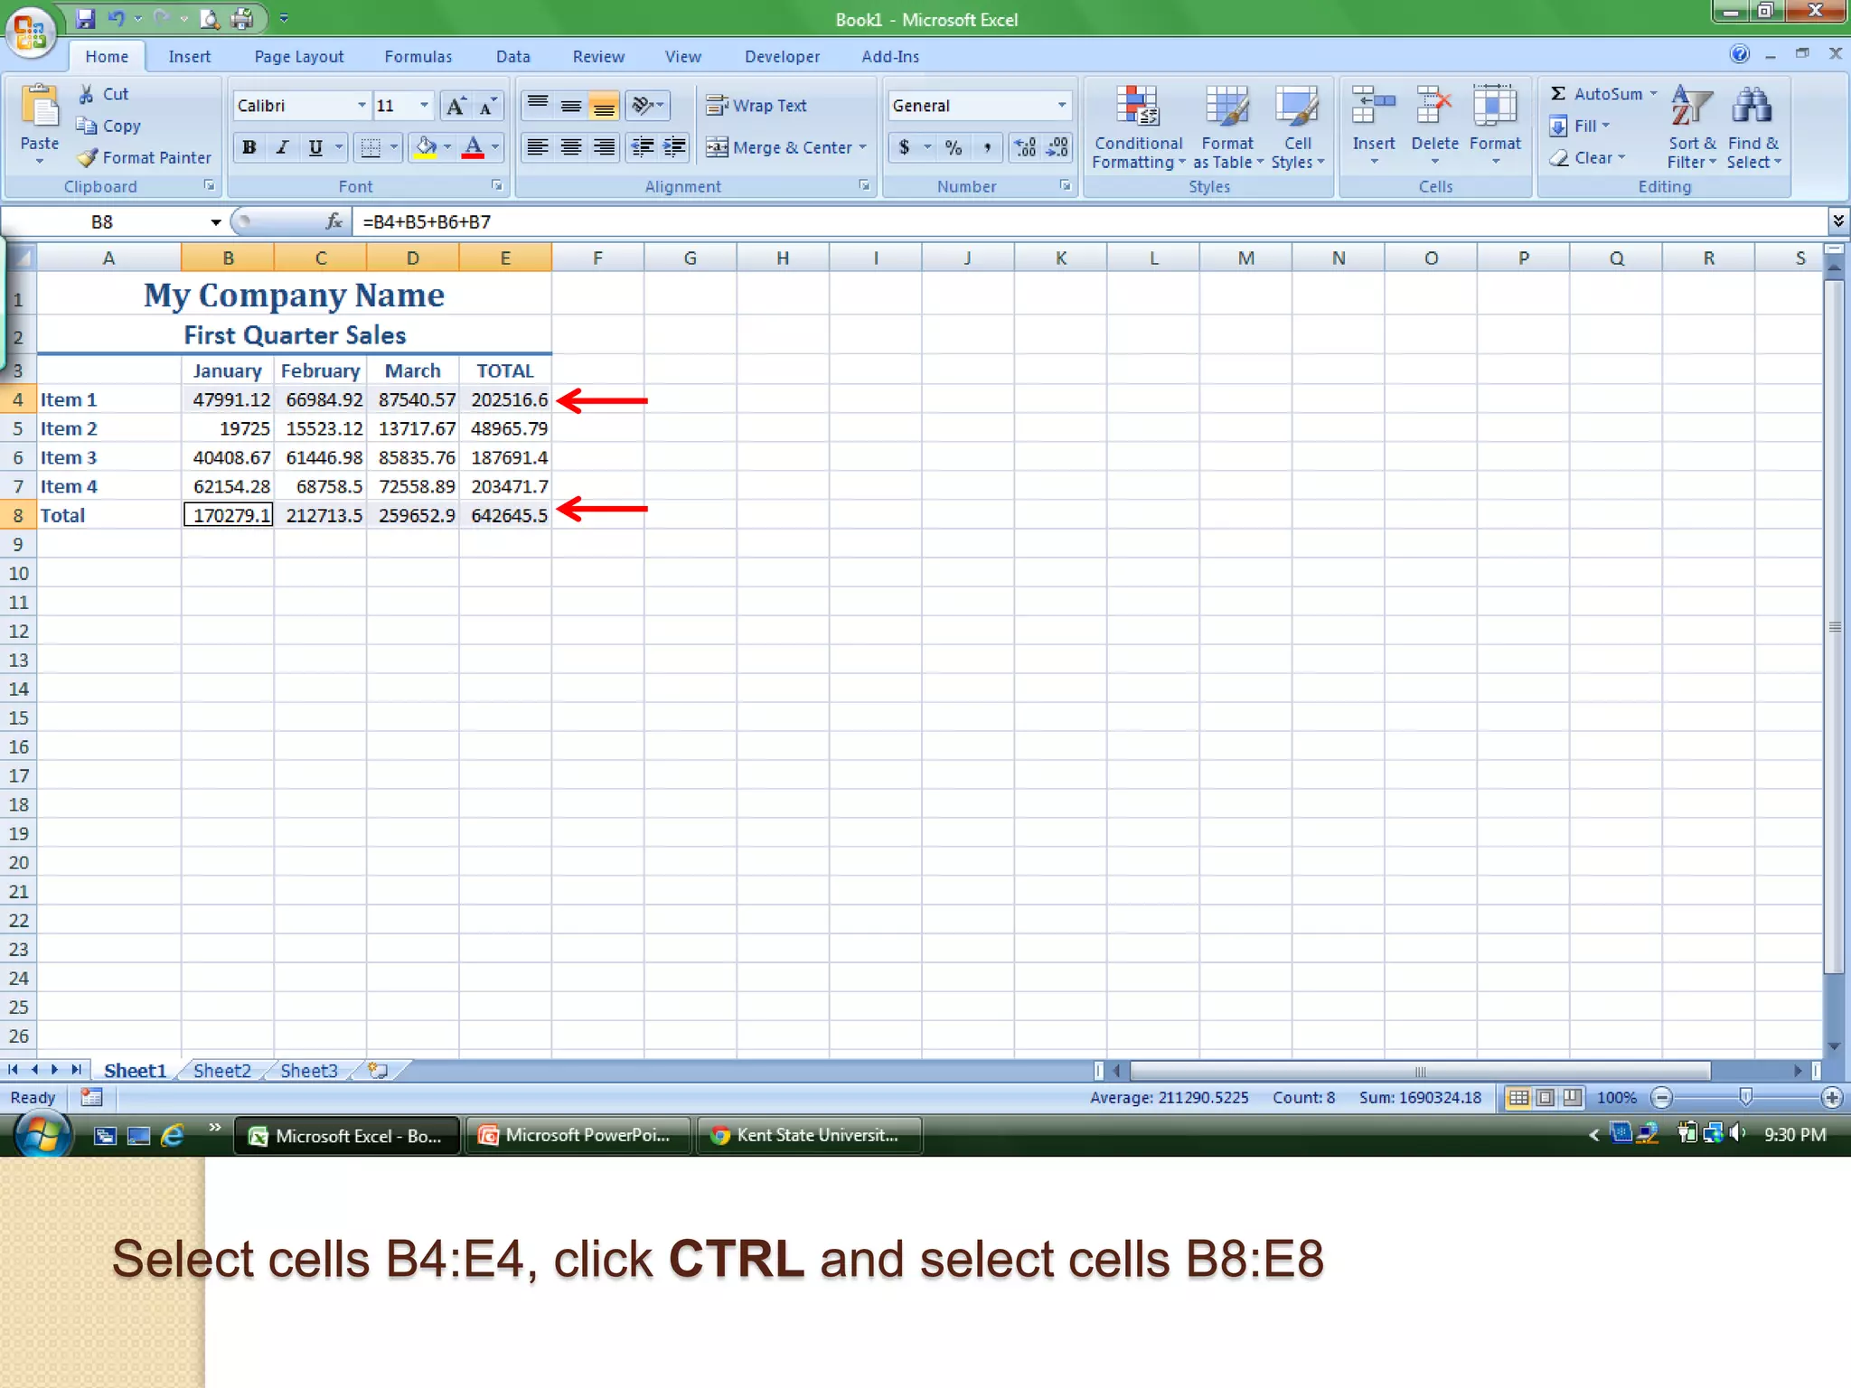Toggle Align Text Right
This screenshot has height=1388, width=1851.
coord(603,147)
